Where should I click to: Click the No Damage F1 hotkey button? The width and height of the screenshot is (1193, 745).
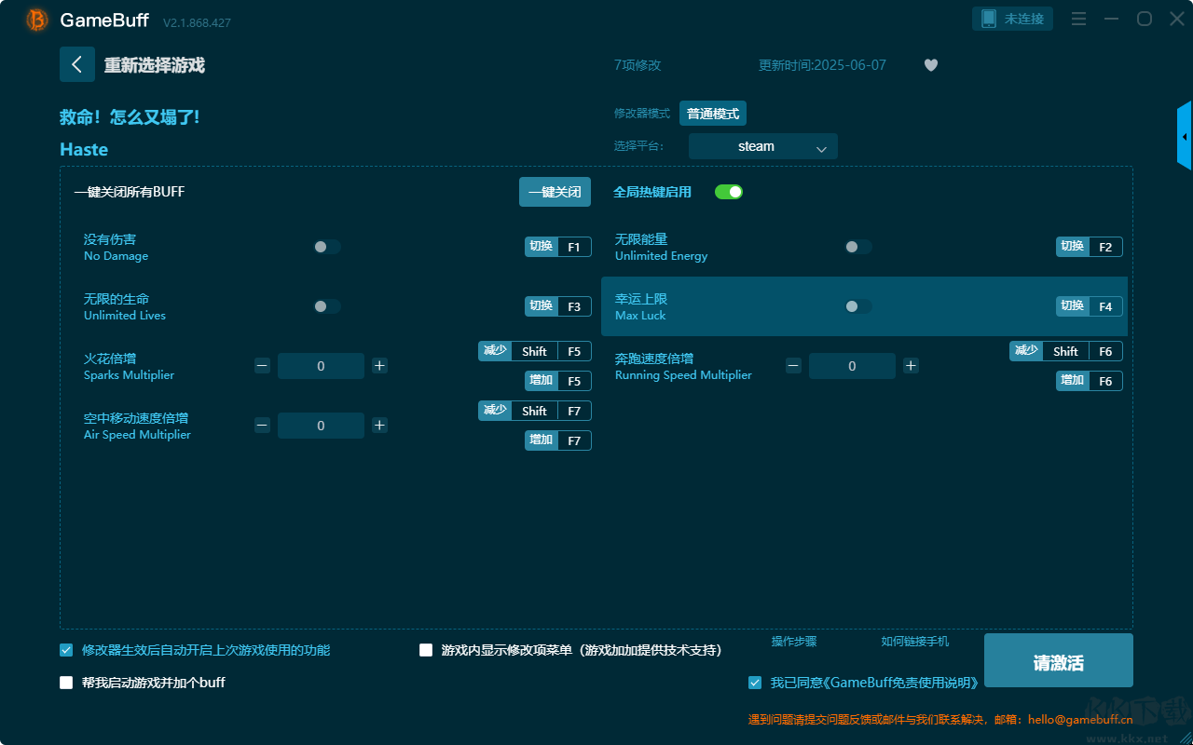pos(558,247)
